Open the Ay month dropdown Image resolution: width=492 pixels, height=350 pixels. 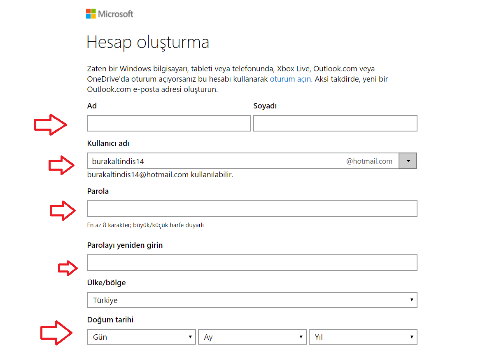pyautogui.click(x=252, y=337)
